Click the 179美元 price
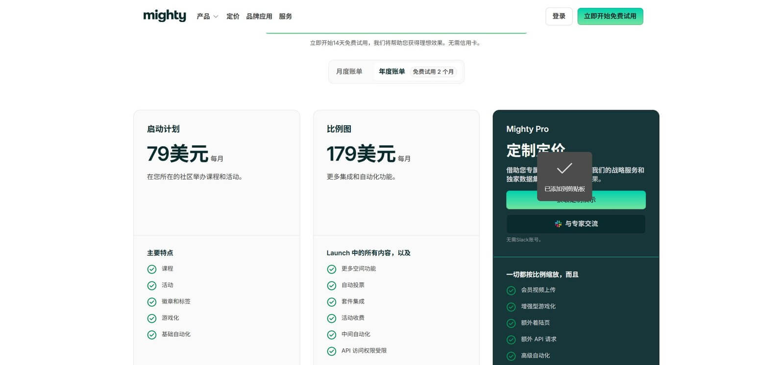 coord(361,154)
